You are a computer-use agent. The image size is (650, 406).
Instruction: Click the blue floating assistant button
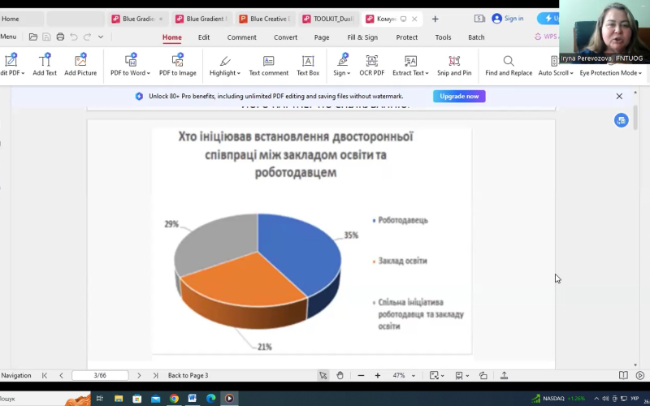pos(621,120)
